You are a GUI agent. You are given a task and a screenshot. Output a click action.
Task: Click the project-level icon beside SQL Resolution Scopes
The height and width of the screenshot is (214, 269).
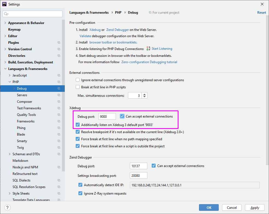click(59, 187)
